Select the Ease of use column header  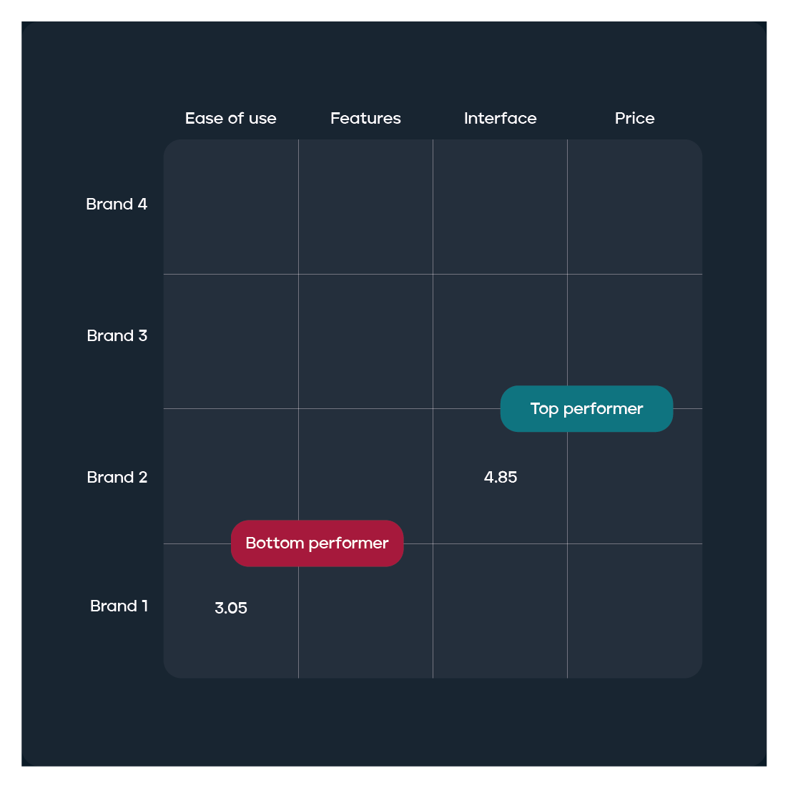pyautogui.click(x=231, y=118)
